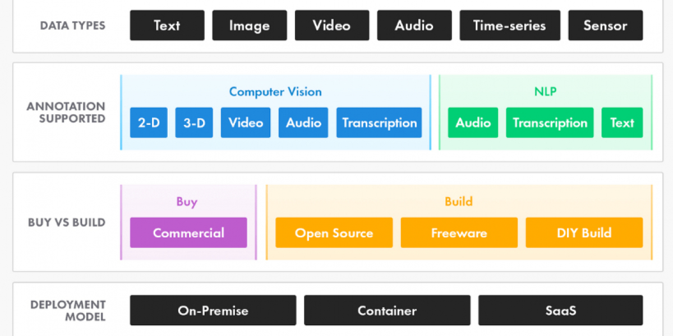Image resolution: width=673 pixels, height=336 pixels.
Task: Click the Container deployment box
Action: pyautogui.click(x=387, y=310)
